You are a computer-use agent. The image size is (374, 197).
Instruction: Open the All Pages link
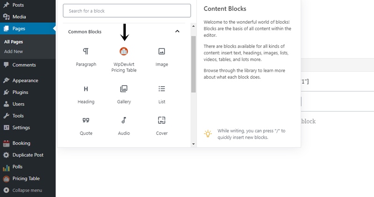click(x=14, y=41)
